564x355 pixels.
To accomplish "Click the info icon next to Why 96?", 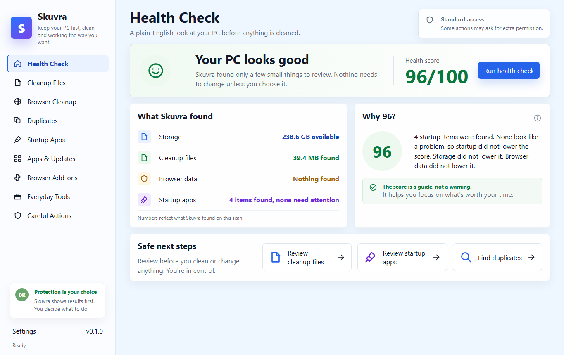I will pyautogui.click(x=538, y=118).
